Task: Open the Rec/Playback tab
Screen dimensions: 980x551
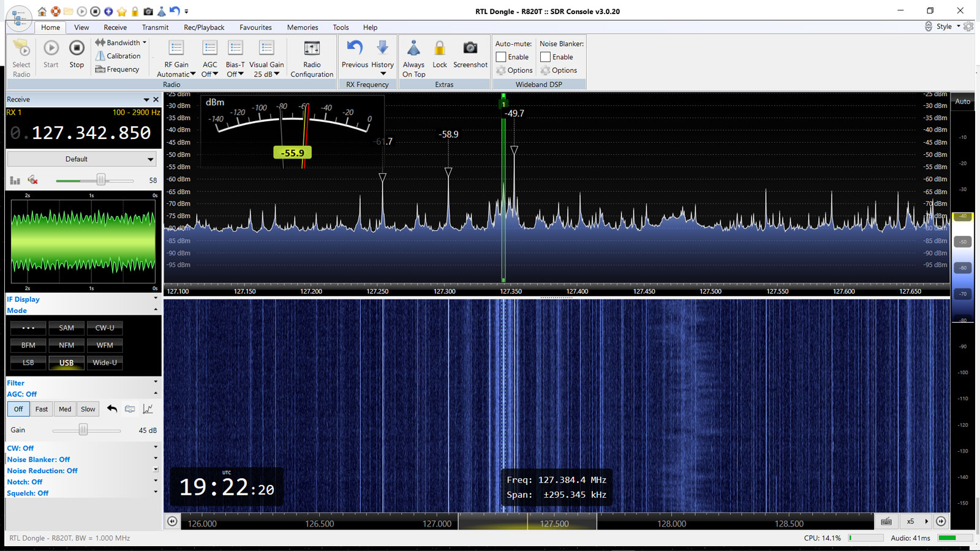Action: pos(204,27)
